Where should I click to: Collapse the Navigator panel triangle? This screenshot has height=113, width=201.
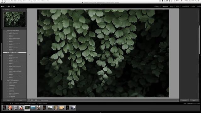3,9
